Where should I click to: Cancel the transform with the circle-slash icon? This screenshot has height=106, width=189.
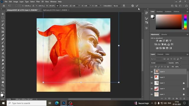[133, 6]
